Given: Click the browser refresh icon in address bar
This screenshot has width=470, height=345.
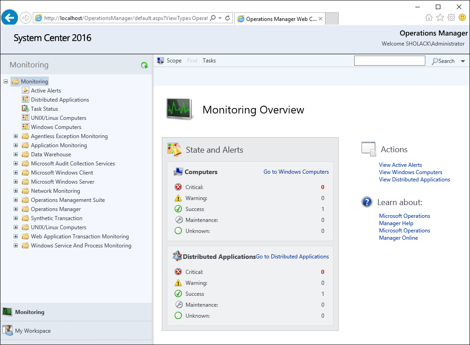Looking at the screenshot, I should [227, 18].
